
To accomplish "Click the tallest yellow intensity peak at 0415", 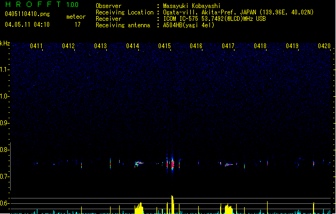I will (x=173, y=204).
